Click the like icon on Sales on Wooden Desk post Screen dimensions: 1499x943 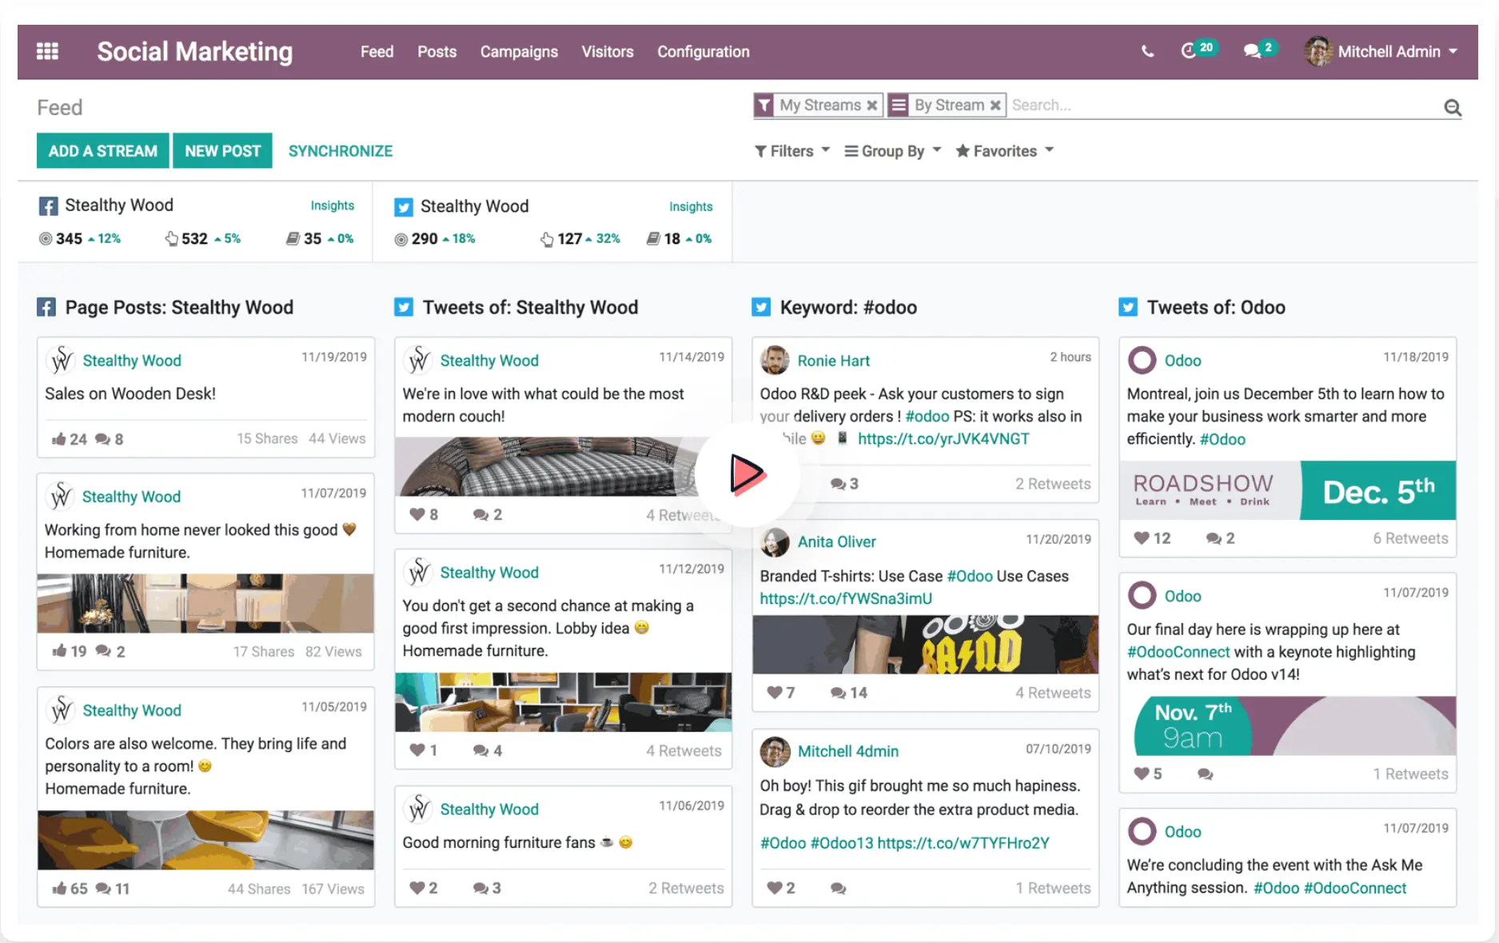pos(58,439)
